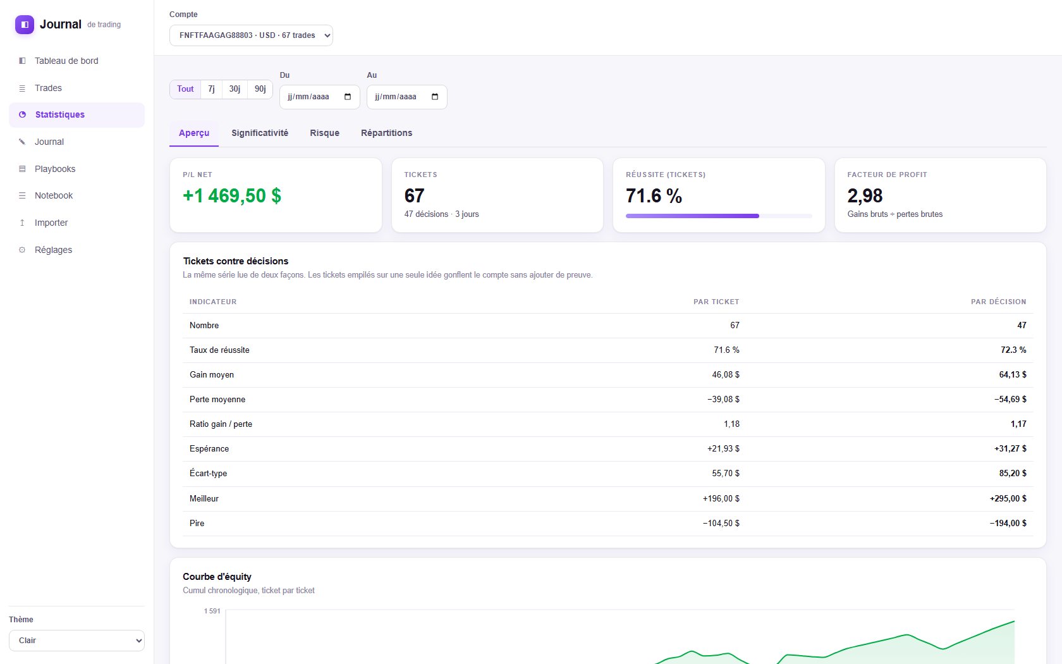Screen dimensions: 1062x664
Task: Click the 71.6 % success rate value
Action: point(654,196)
